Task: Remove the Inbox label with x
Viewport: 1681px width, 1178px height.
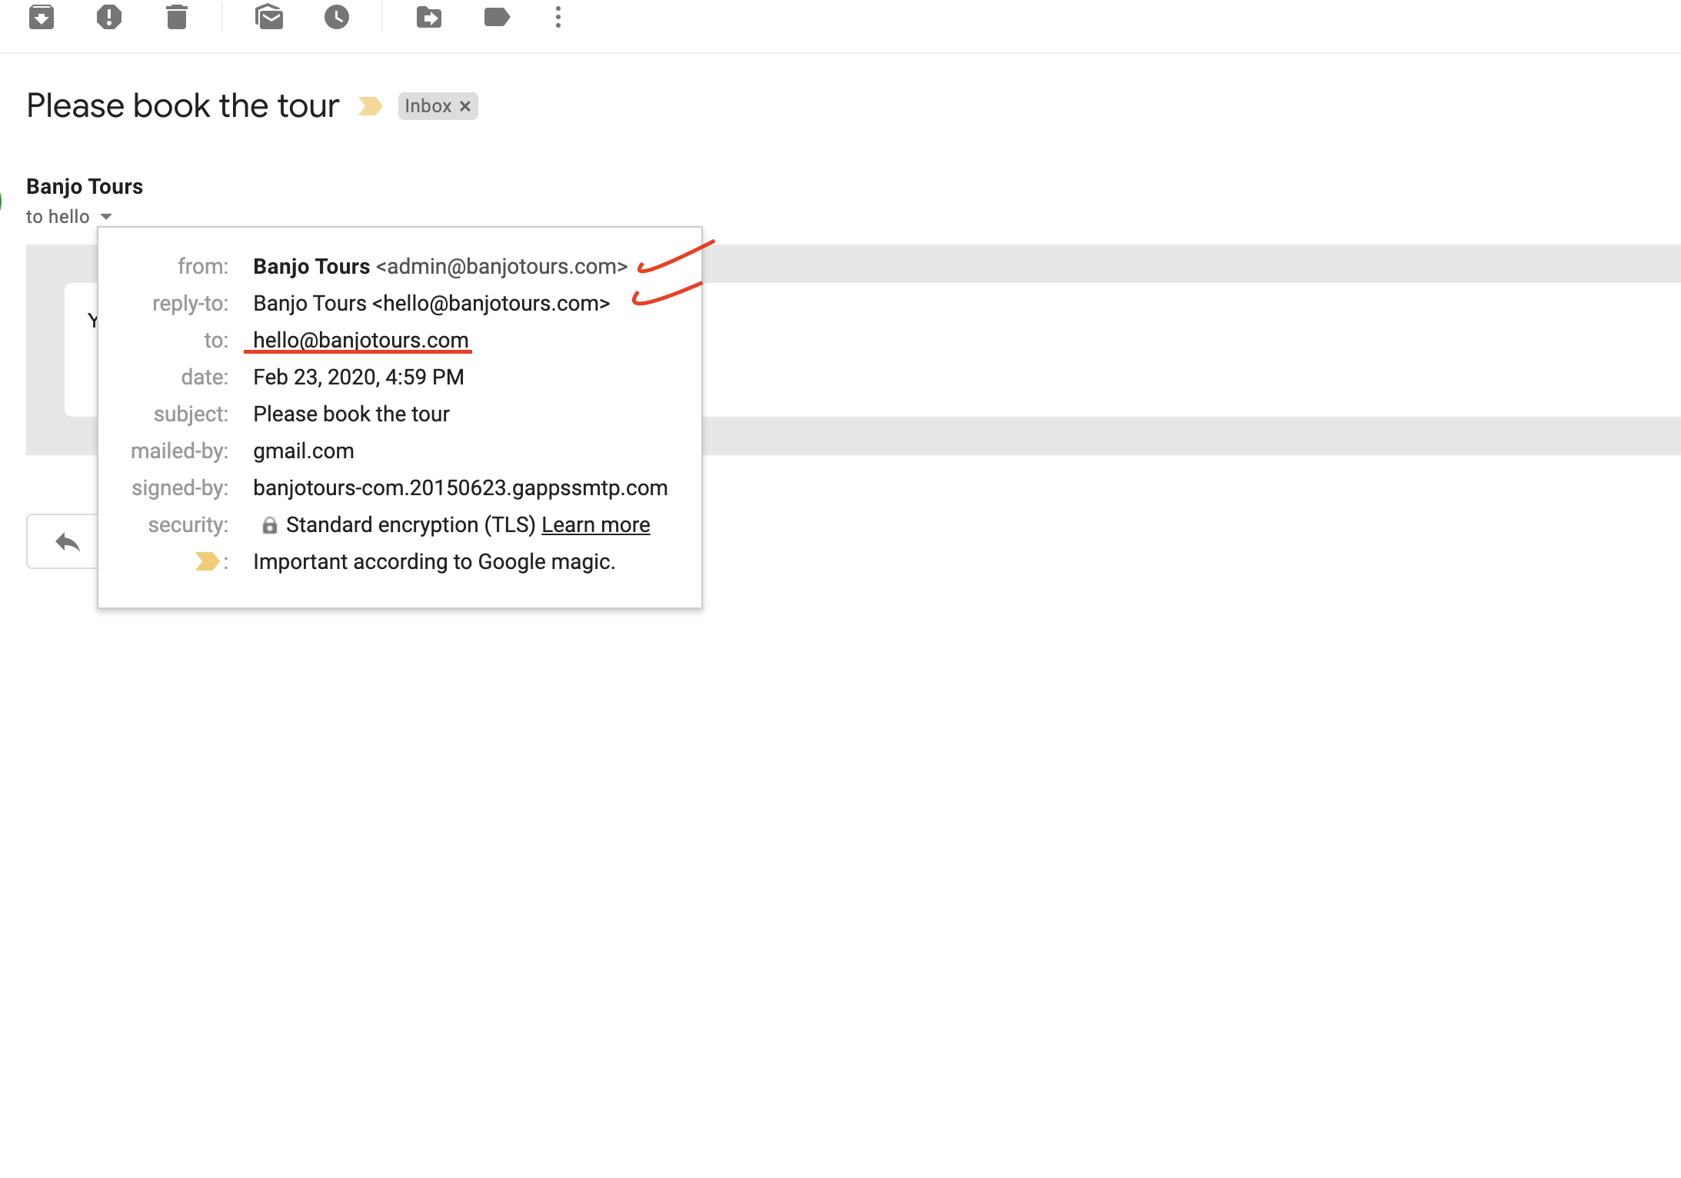Action: tap(465, 106)
